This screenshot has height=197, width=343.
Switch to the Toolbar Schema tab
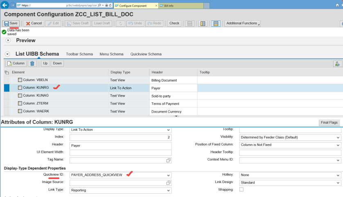79,54
